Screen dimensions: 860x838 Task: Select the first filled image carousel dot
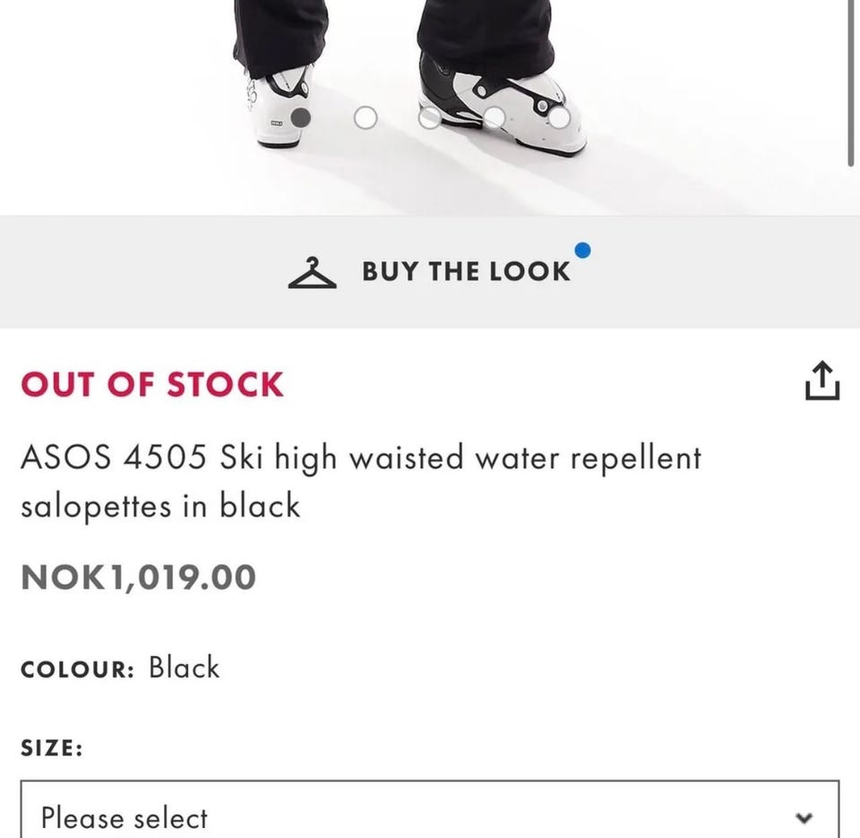[x=301, y=117]
